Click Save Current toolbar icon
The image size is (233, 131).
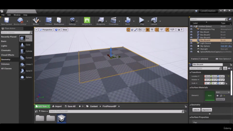[x=7, y=21]
